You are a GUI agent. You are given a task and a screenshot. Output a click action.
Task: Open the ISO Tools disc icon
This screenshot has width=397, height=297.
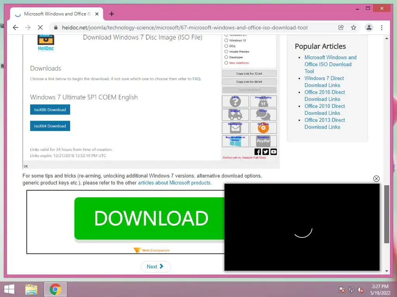[x=263, y=128]
